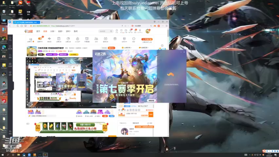The width and height of the screenshot is (279, 157).
Task: Open the PotPlayer desktop icon
Action: click(4, 66)
